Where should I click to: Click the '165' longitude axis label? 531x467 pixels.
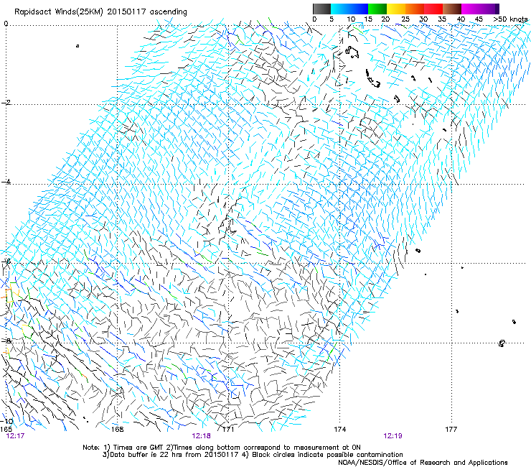coord(6,429)
